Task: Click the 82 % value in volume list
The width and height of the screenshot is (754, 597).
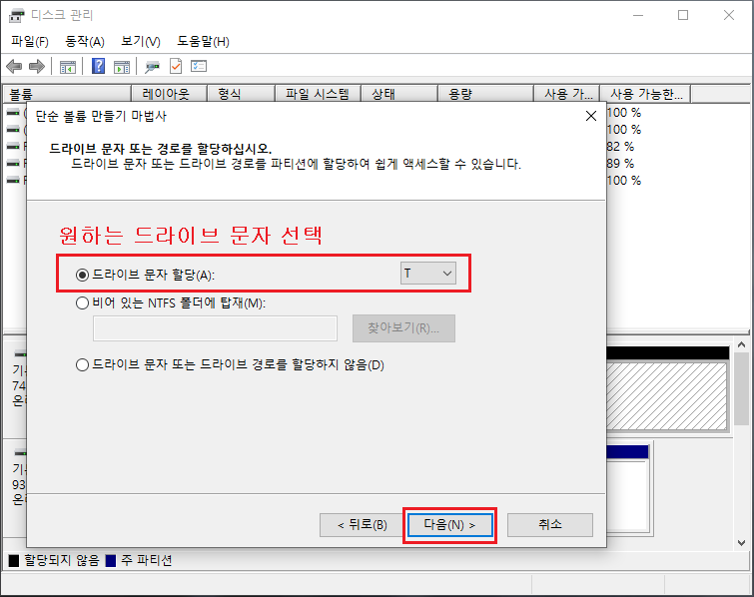Action: point(620,147)
